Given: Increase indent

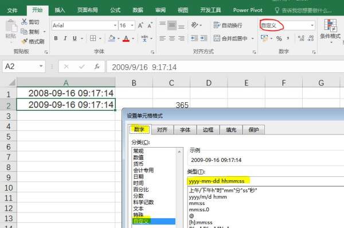Looking at the screenshot, I should coord(204,38).
